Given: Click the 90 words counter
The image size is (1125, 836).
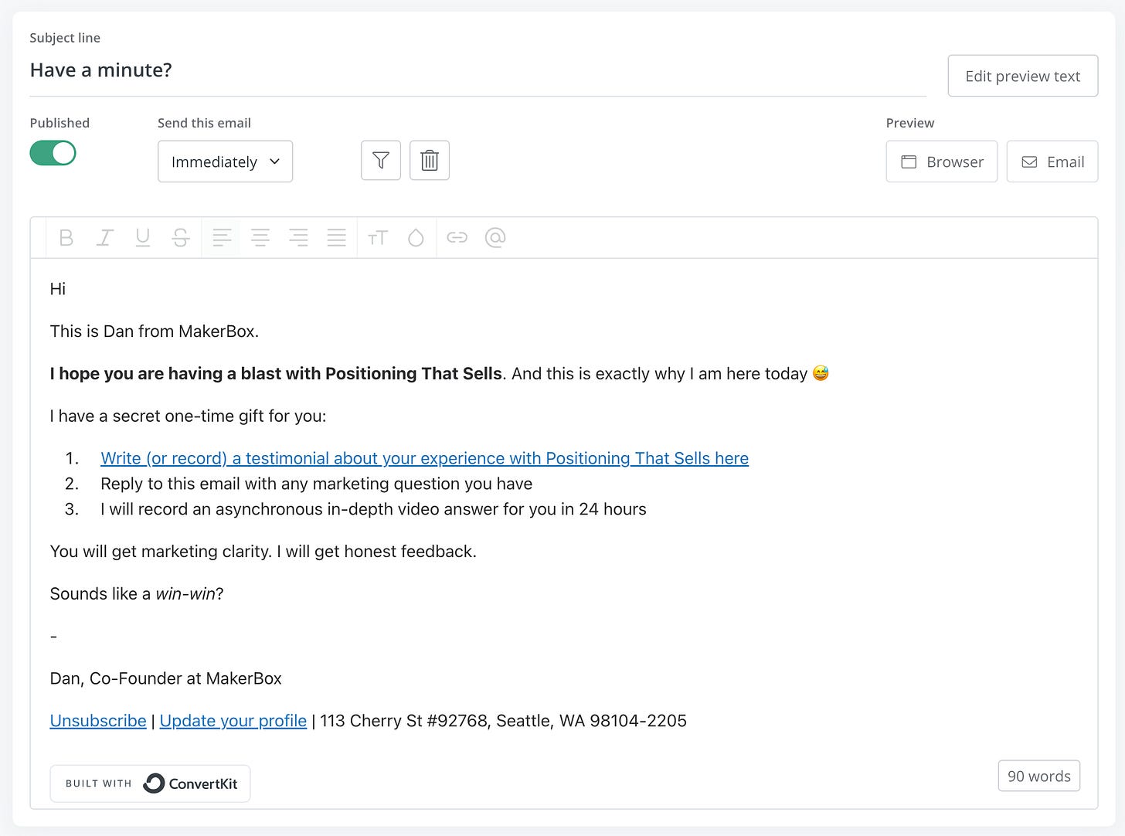Looking at the screenshot, I should pyautogui.click(x=1039, y=777).
